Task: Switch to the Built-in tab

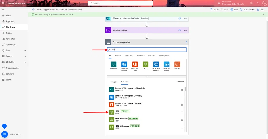Action: point(118,55)
